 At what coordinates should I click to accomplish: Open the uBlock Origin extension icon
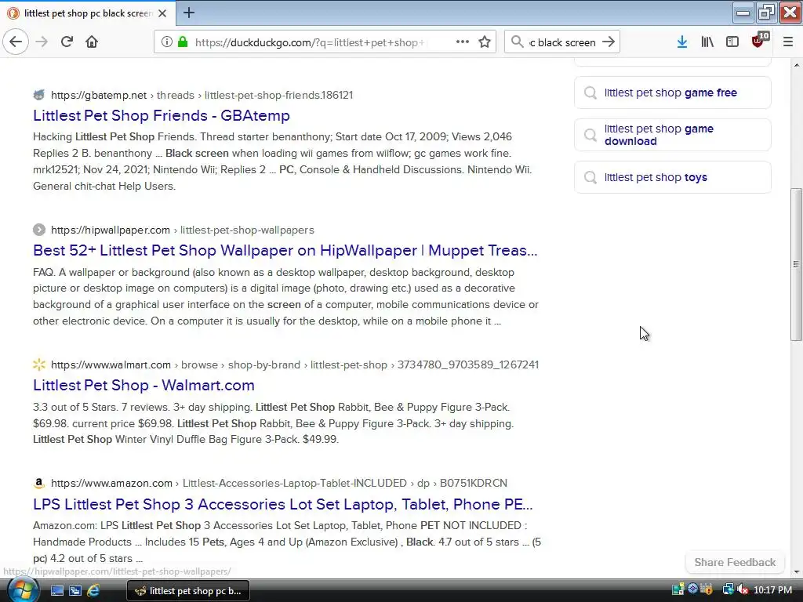point(758,41)
